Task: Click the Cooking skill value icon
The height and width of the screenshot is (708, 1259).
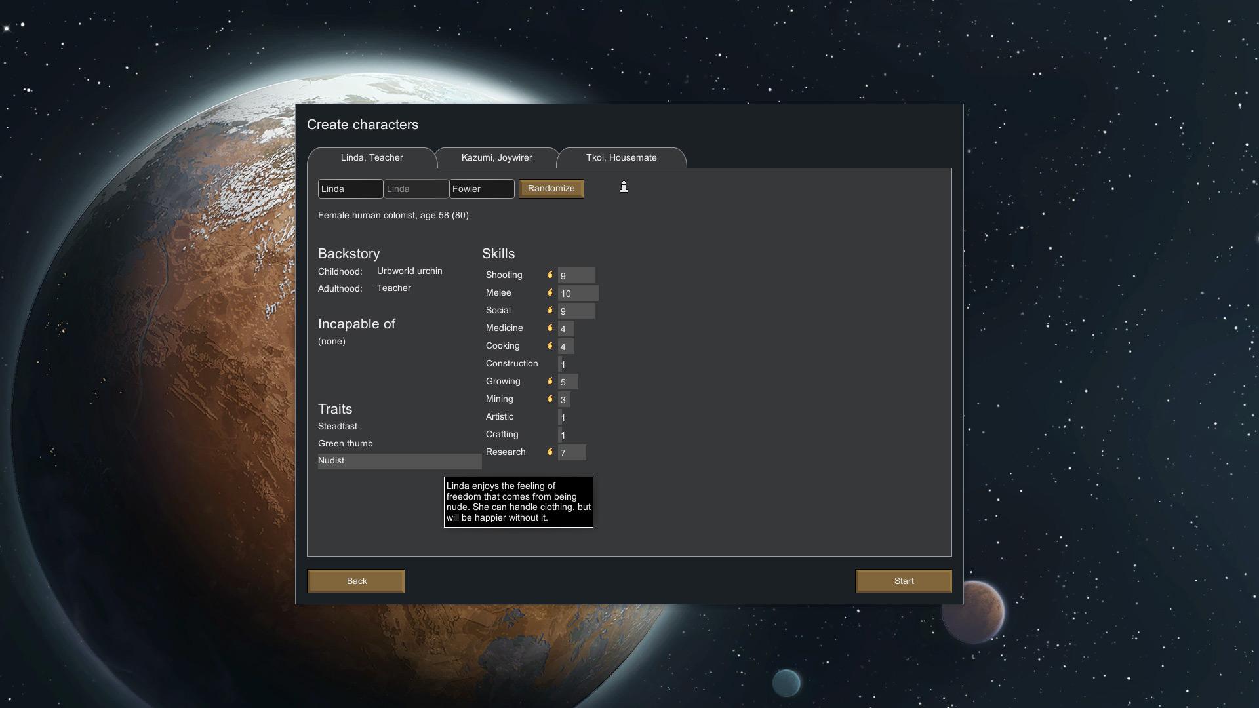Action: [550, 345]
